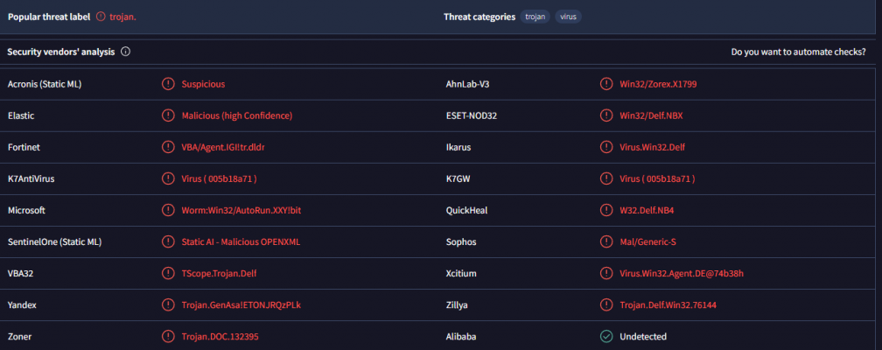Select vendor name Ikarus
The image size is (882, 350).
pyautogui.click(x=458, y=147)
